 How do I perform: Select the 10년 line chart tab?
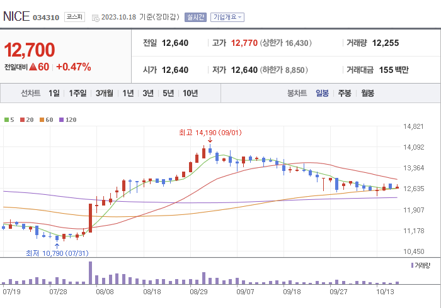pos(190,93)
